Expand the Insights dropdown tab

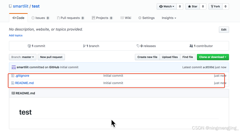169,18
